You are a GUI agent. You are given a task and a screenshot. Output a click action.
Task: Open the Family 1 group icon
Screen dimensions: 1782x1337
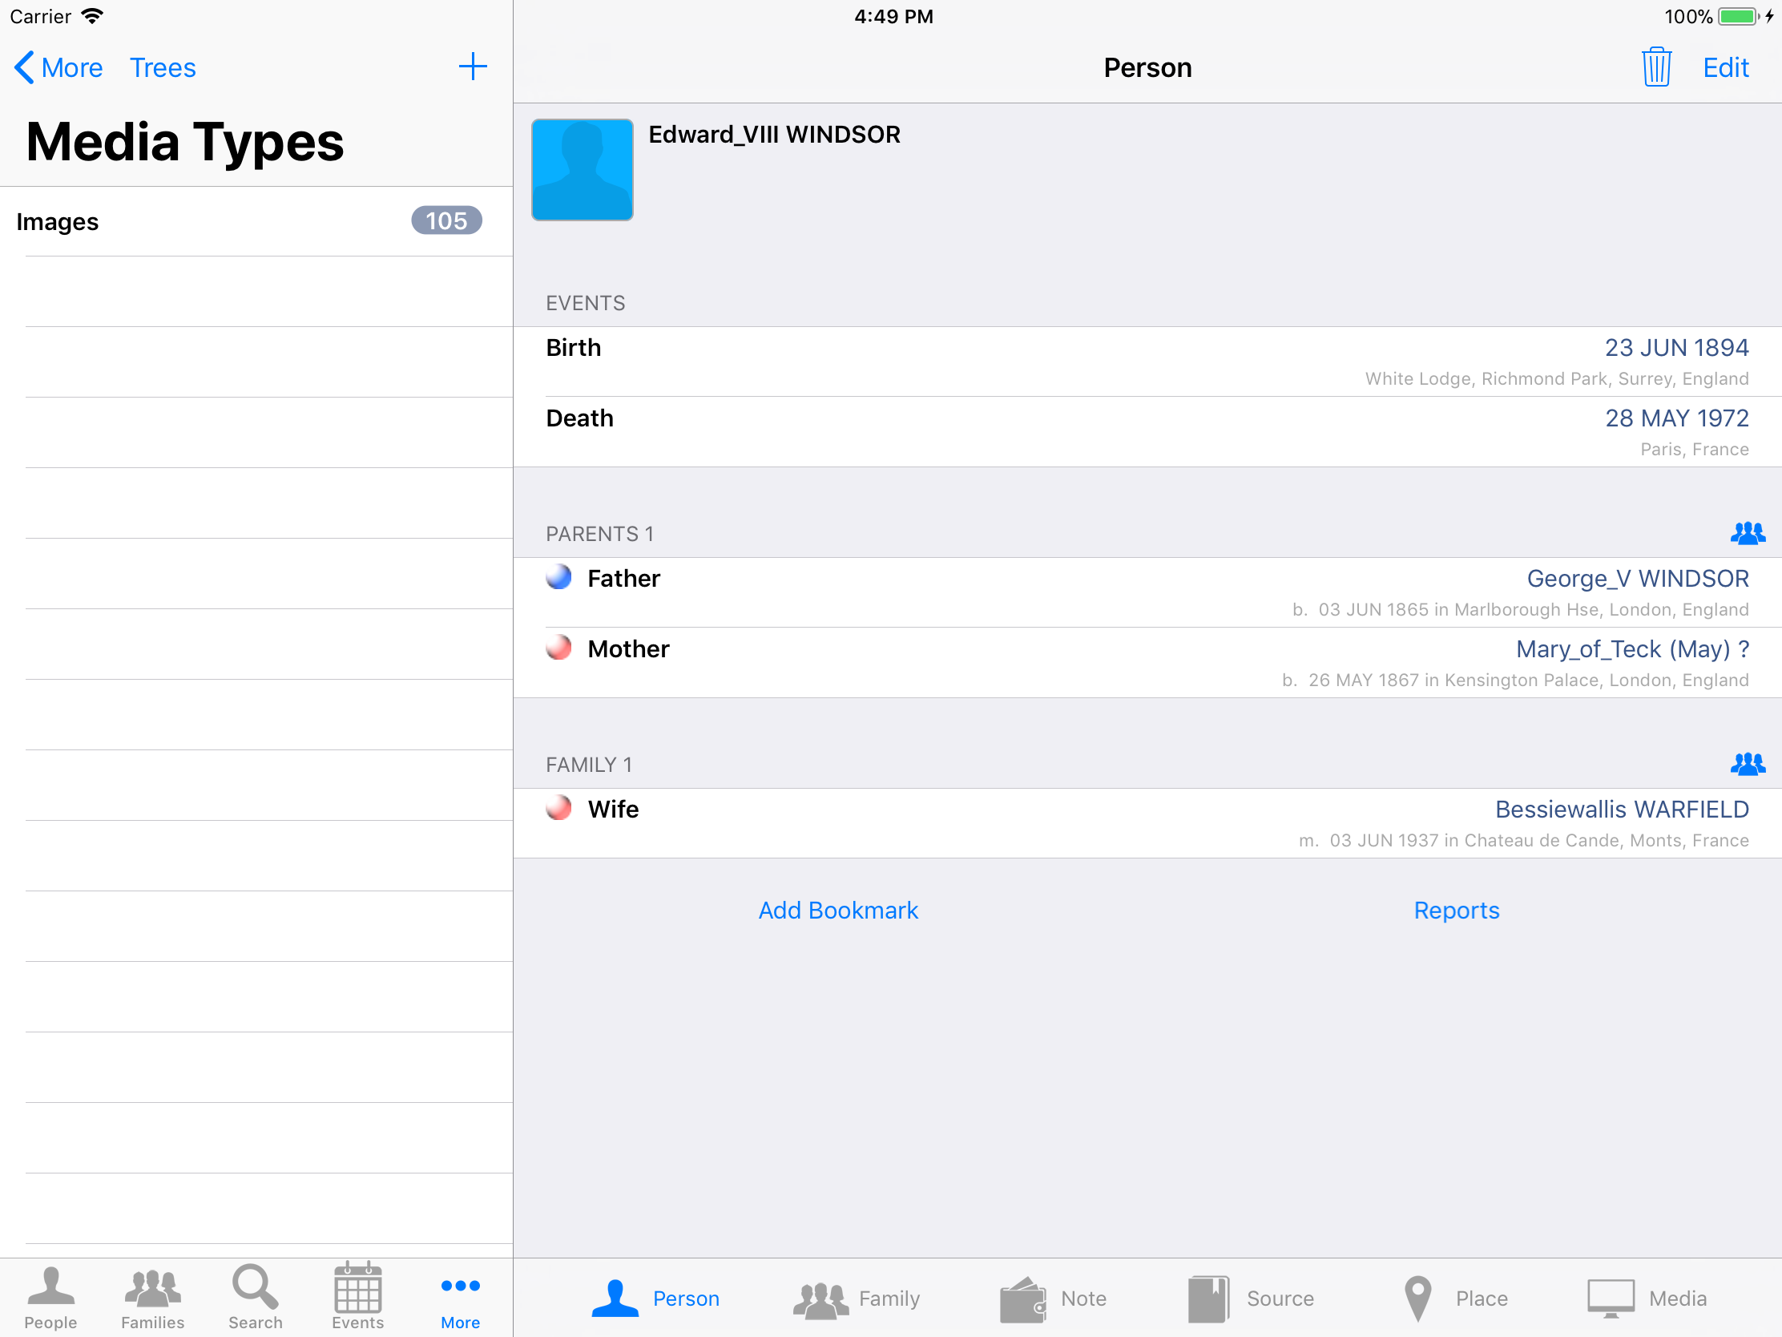1747,764
